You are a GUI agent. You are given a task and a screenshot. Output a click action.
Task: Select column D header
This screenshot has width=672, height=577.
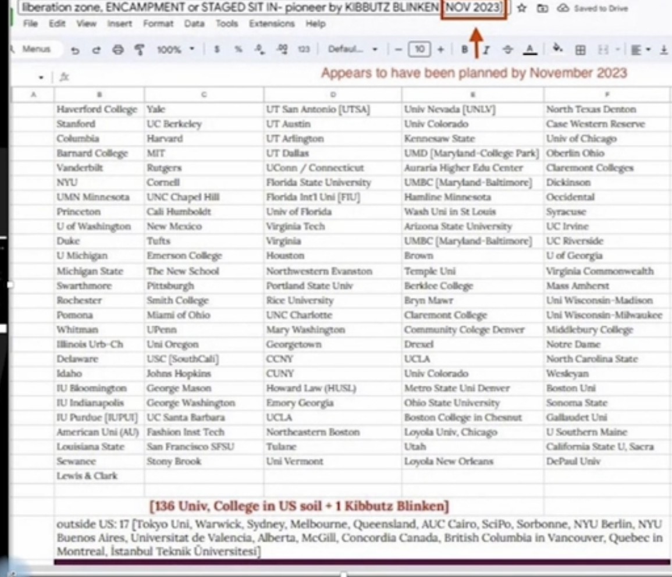333,95
